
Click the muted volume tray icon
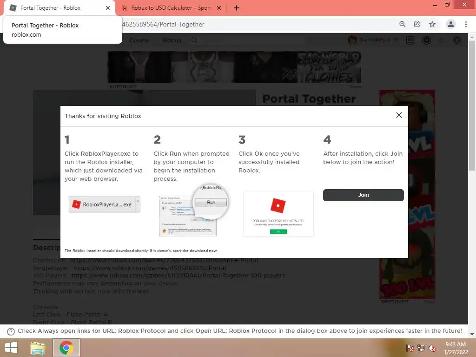432,348
